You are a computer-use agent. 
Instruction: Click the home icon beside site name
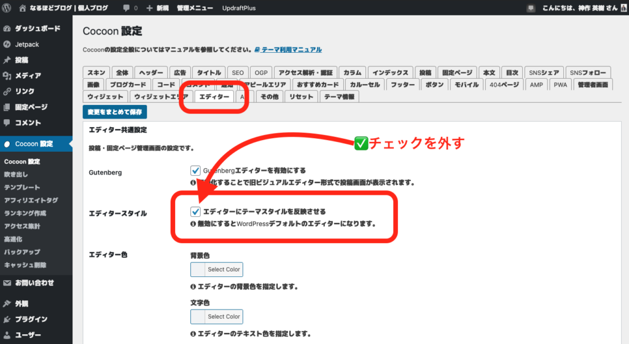[x=23, y=8]
